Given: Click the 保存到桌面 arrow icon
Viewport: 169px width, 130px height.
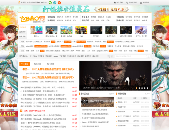Looking at the screenshot, I should [127, 3].
